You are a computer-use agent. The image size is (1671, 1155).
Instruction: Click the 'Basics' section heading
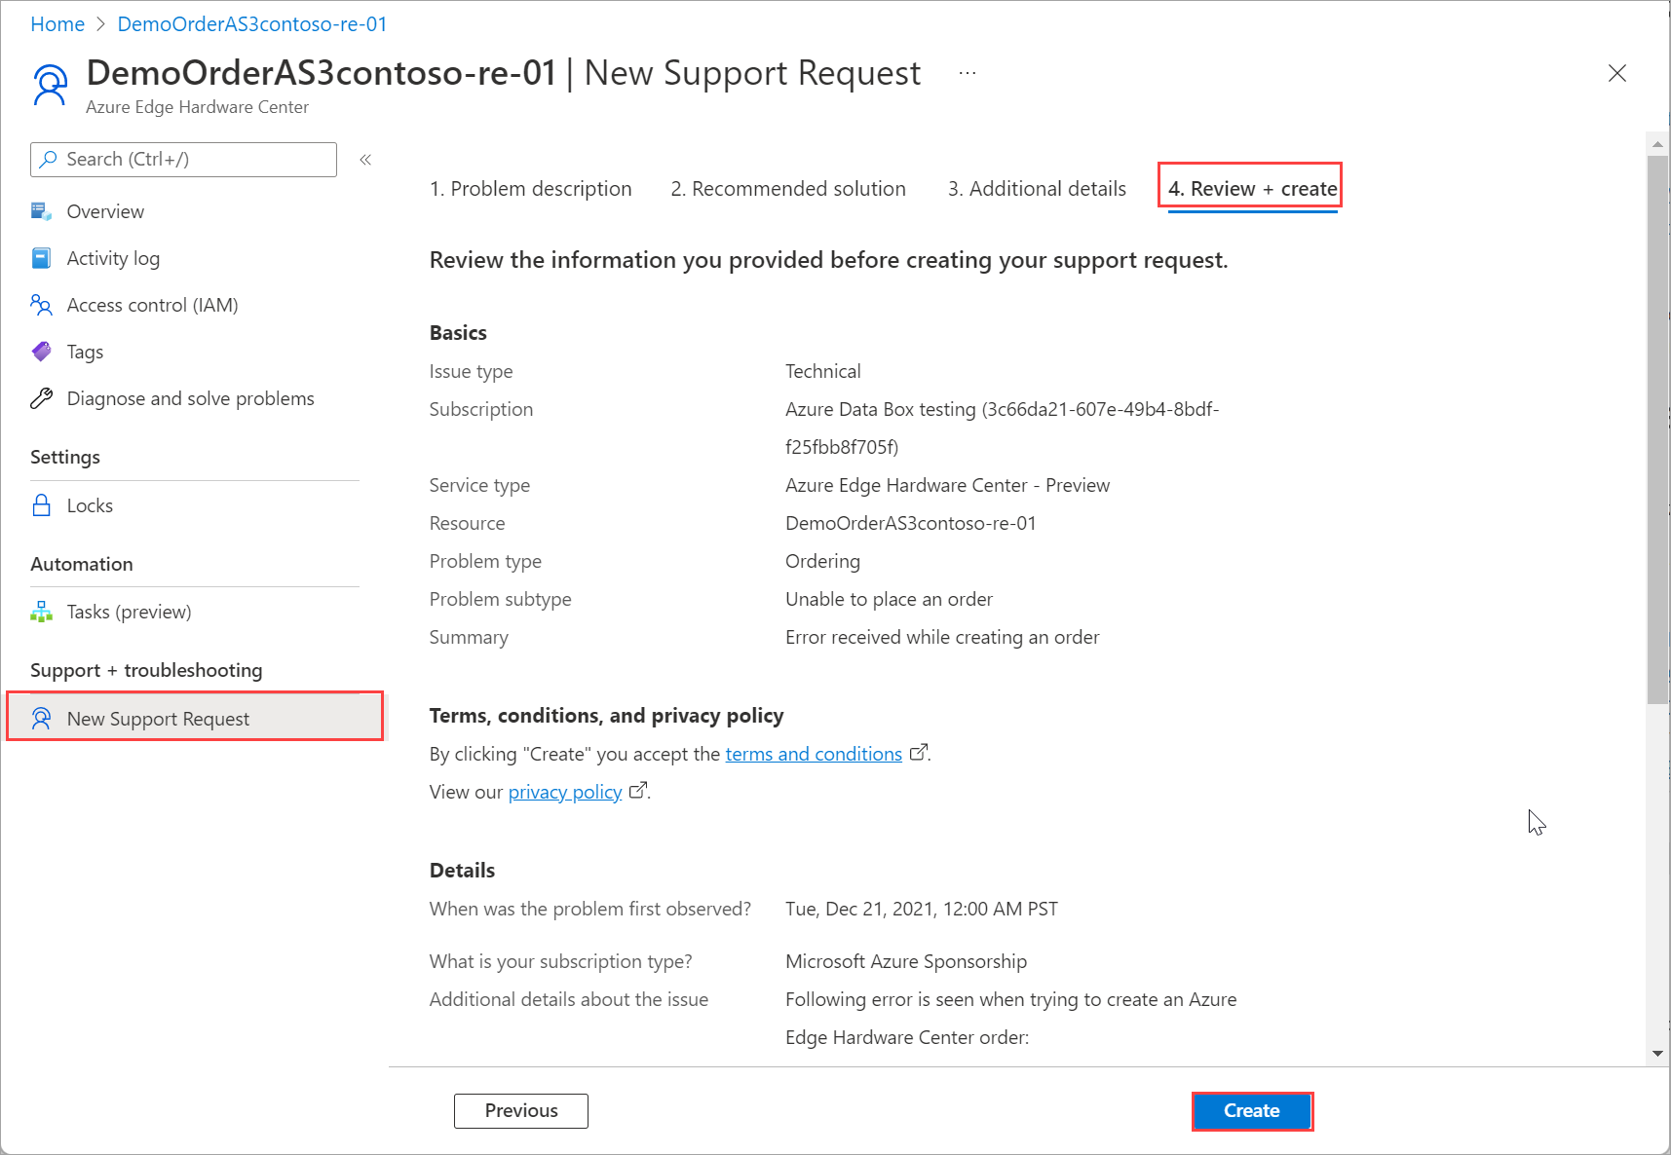coord(458,332)
